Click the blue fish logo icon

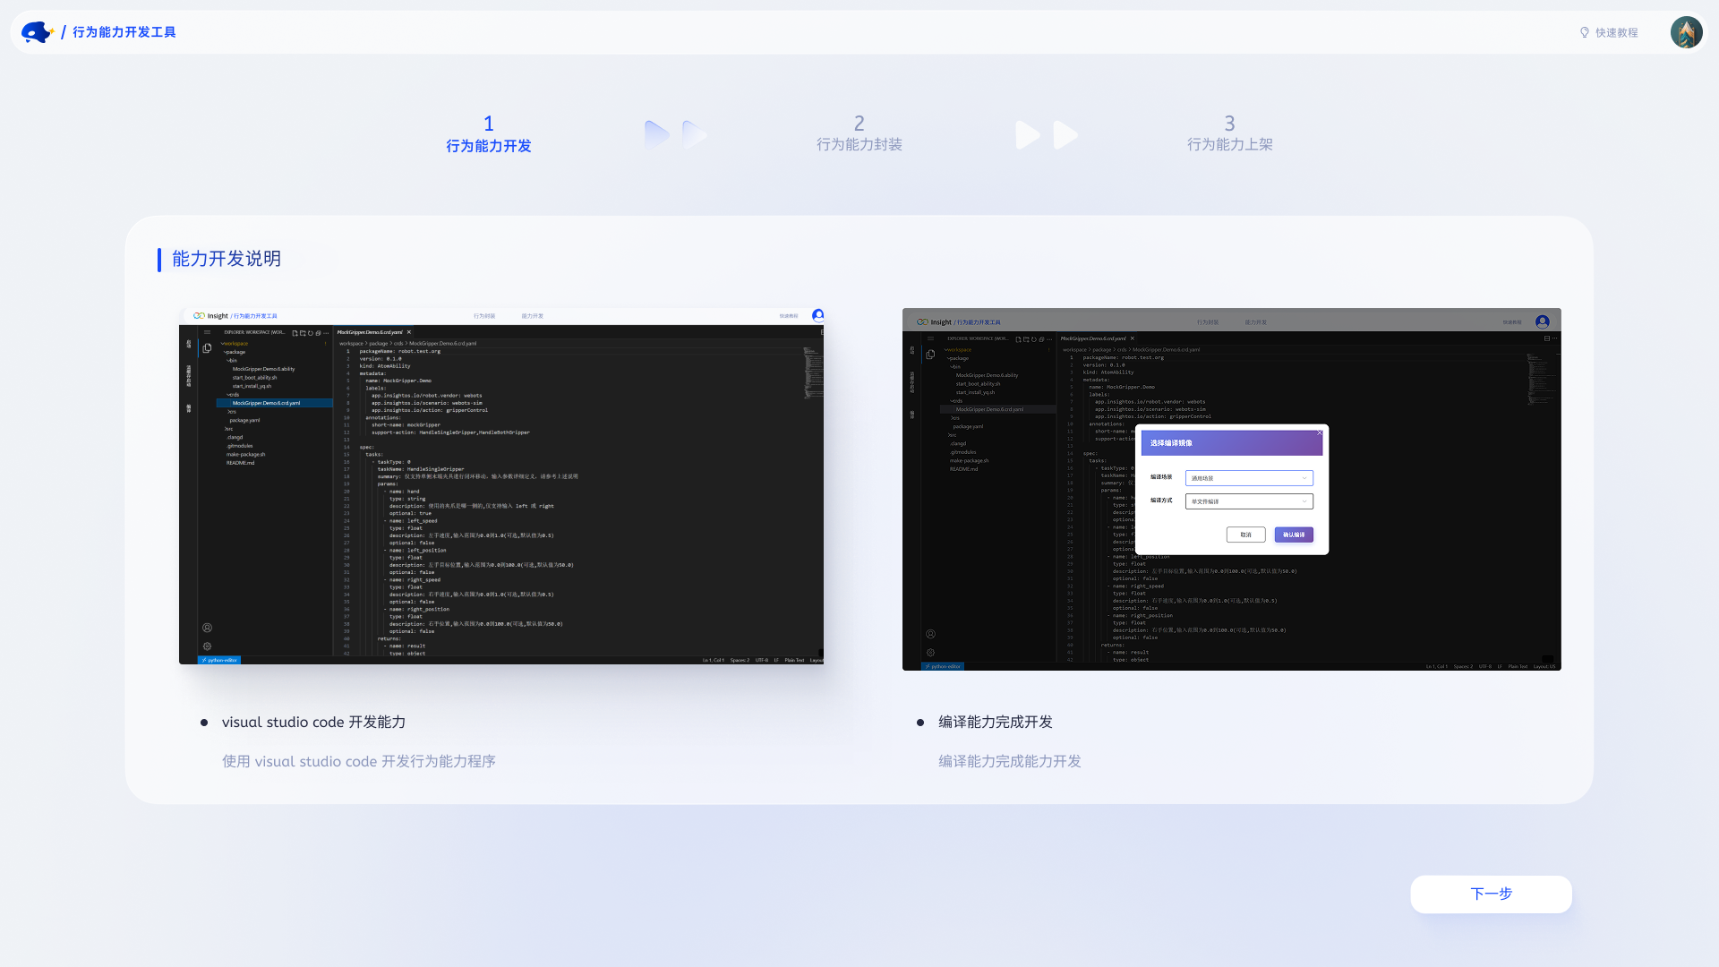click(x=38, y=32)
